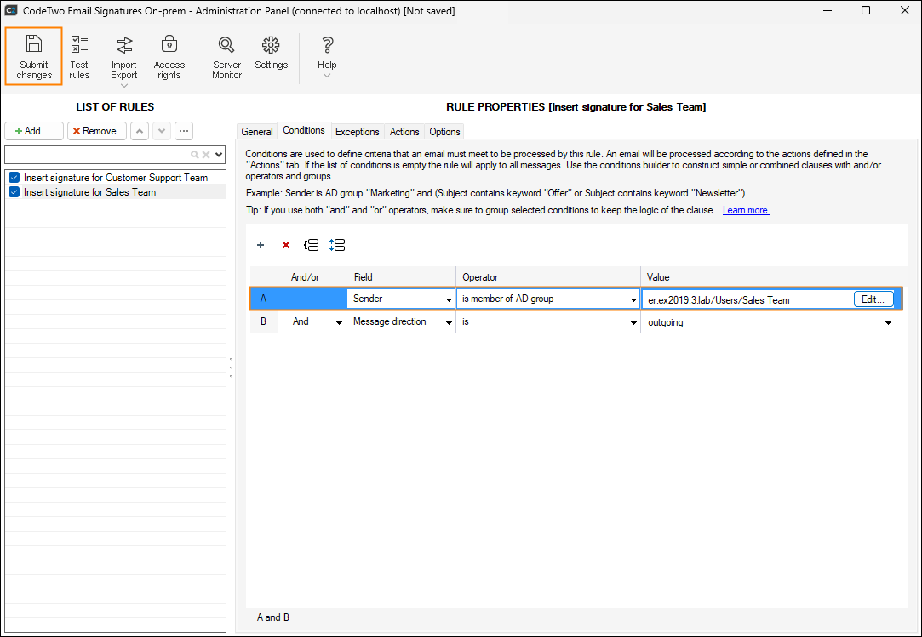The width and height of the screenshot is (922, 637).
Task: Expand the 'is member of AD group' operator dropdown
Action: point(633,300)
